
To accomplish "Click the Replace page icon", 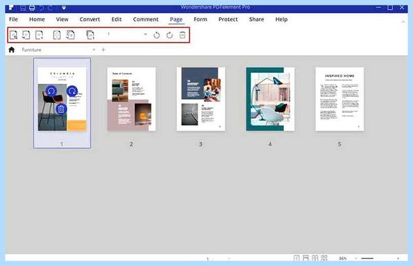I will coord(70,35).
